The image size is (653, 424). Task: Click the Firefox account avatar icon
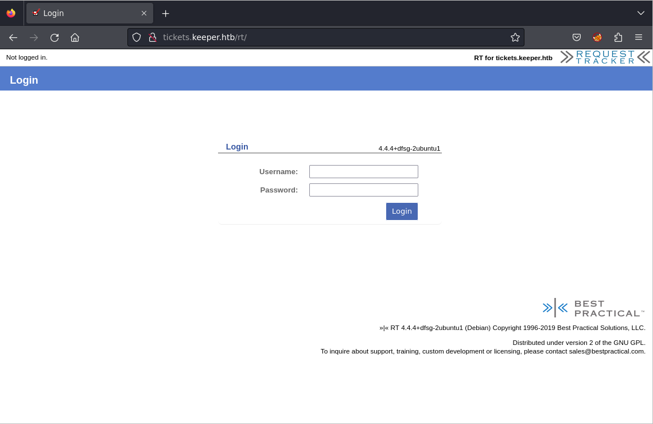(597, 37)
